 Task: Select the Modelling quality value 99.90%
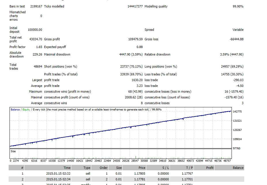point(238,6)
